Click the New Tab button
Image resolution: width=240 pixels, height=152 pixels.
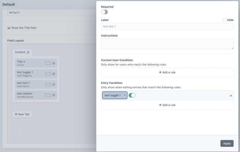[x=22, y=114]
